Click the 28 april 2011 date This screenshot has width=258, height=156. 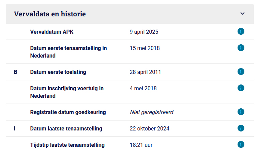(145, 72)
